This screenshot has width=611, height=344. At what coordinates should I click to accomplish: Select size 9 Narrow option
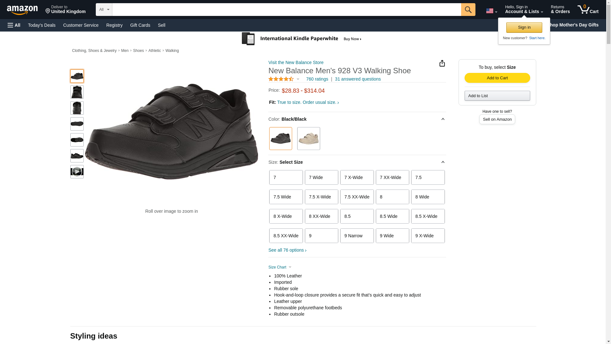tap(357, 236)
